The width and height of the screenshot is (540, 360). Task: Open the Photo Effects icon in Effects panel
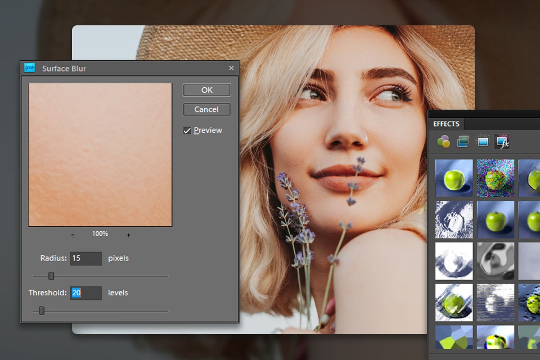pos(482,142)
